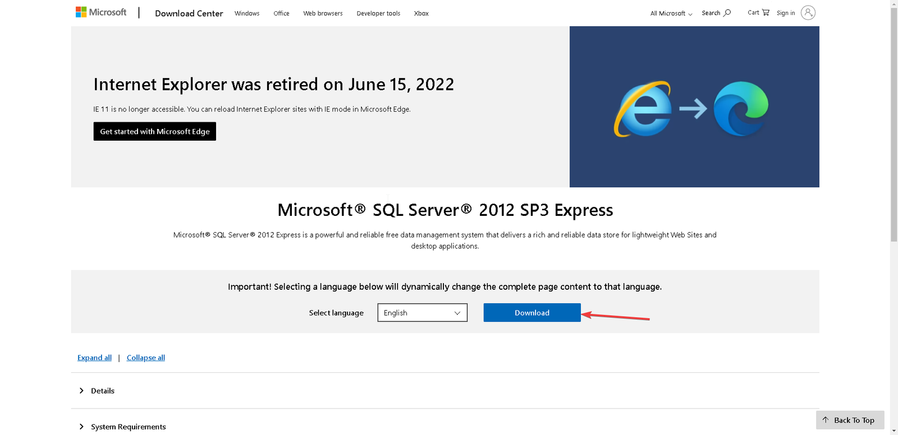Open search via magnifying glass icon
Viewport: 898px width, 435px height.
727,13
